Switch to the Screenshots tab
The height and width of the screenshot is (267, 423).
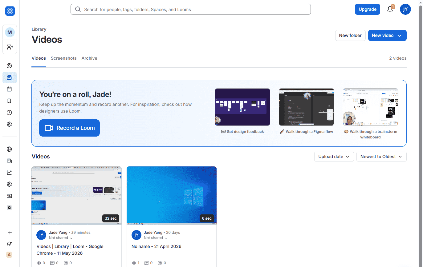(x=63, y=58)
